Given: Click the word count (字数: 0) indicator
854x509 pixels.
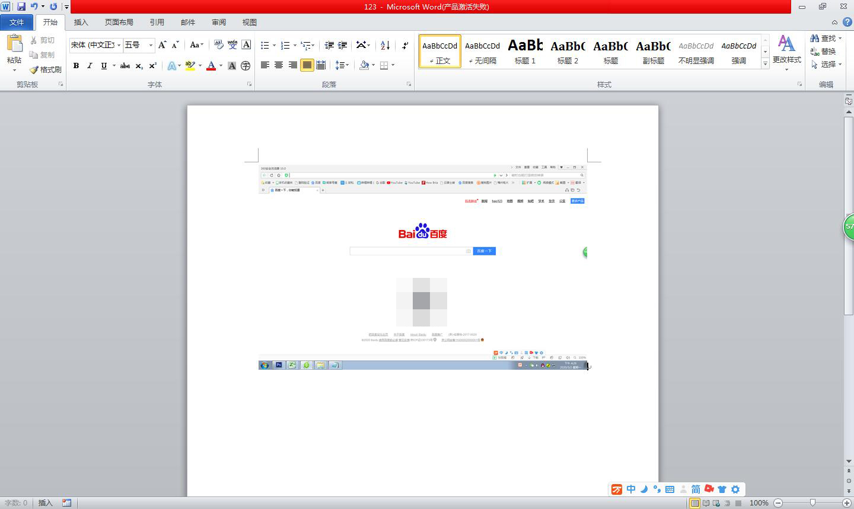Looking at the screenshot, I should (16, 503).
